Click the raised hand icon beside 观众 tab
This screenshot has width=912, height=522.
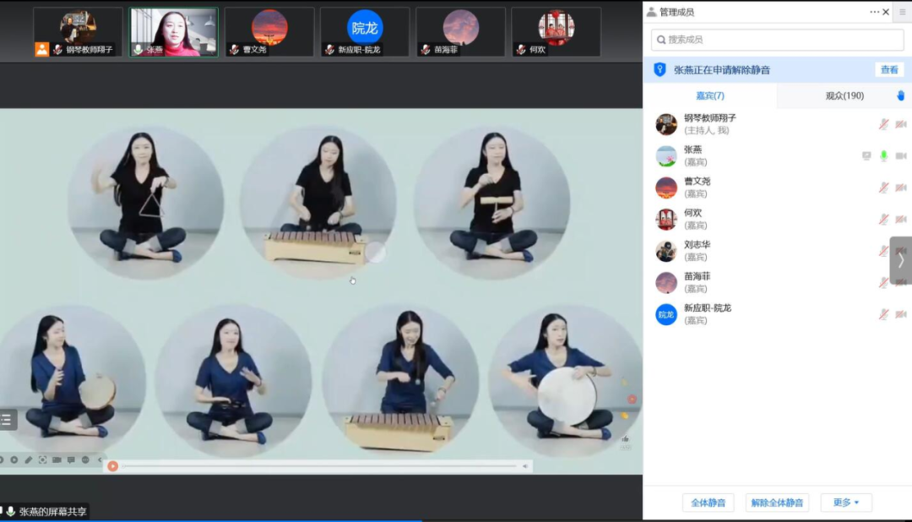[900, 95]
